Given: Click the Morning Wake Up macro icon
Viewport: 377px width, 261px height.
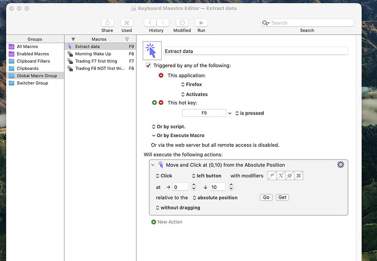Looking at the screenshot, I should coord(70,54).
